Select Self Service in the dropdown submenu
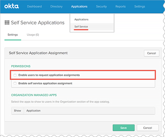The image size is (165, 137). tap(81, 27)
